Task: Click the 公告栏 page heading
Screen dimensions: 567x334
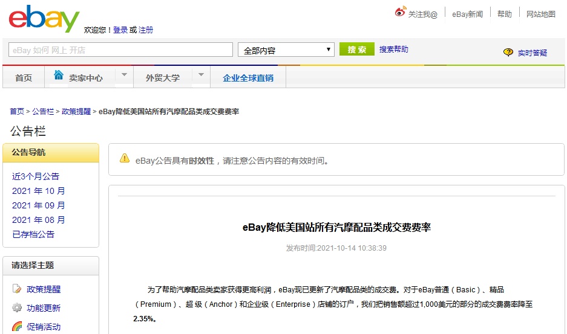Action: pos(28,131)
